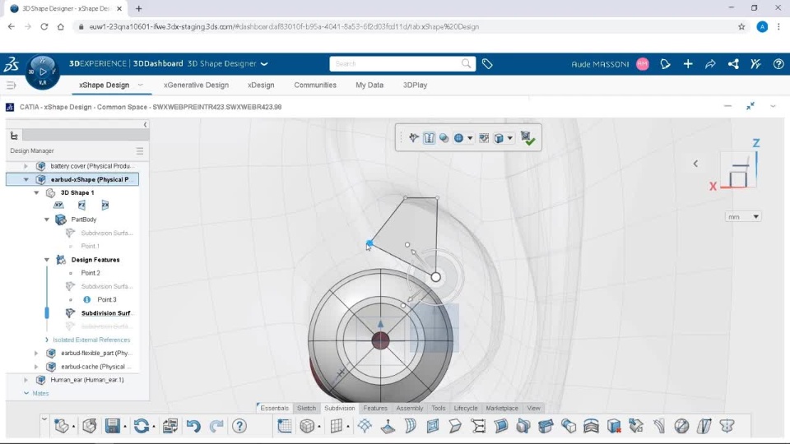Image resolution: width=790 pixels, height=444 pixels.
Task: Switch to the Sketch tab
Action: (x=306, y=408)
